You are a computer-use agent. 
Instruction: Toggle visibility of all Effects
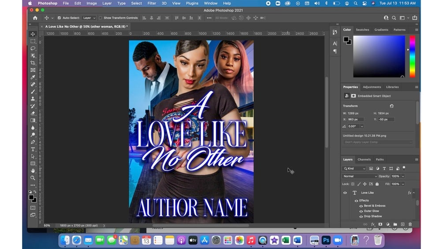[356, 201]
